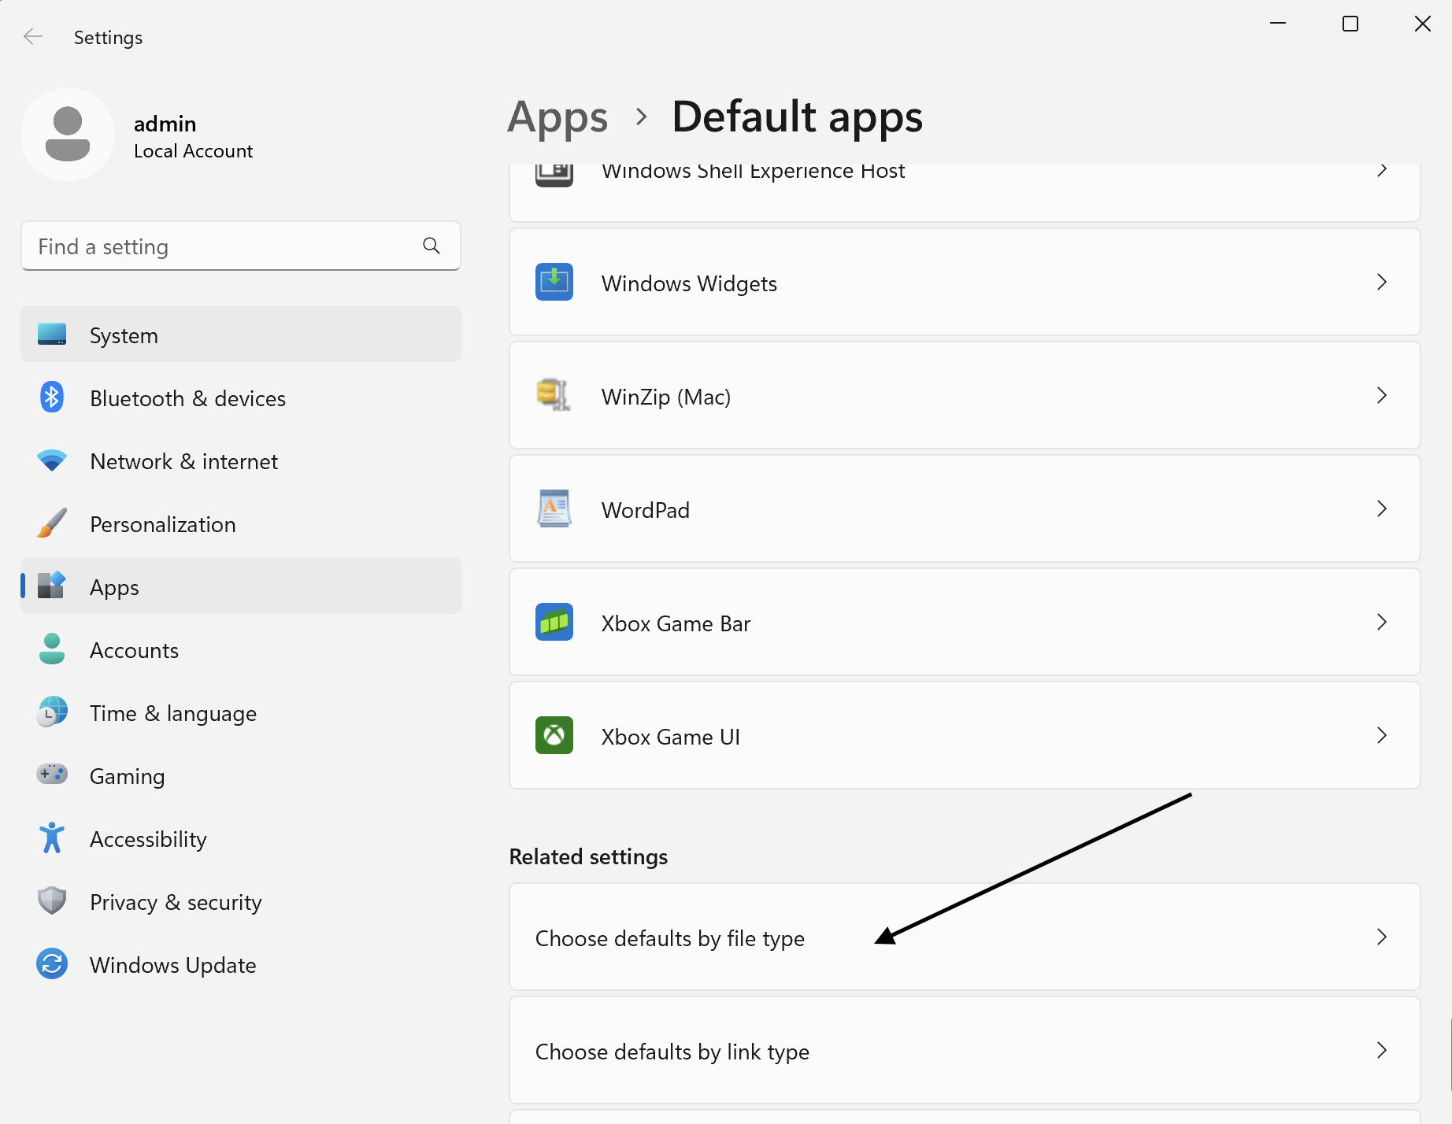The width and height of the screenshot is (1452, 1124).
Task: Click the Find a setting search box
Action: click(241, 246)
